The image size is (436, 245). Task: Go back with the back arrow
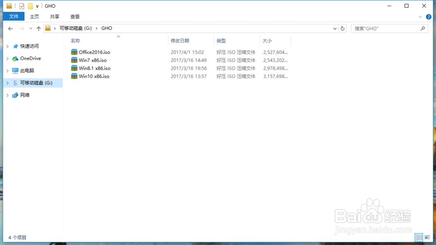point(10,28)
